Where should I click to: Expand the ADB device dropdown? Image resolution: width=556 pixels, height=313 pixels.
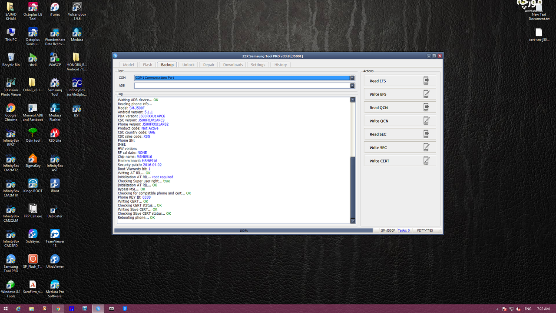pos(352,86)
